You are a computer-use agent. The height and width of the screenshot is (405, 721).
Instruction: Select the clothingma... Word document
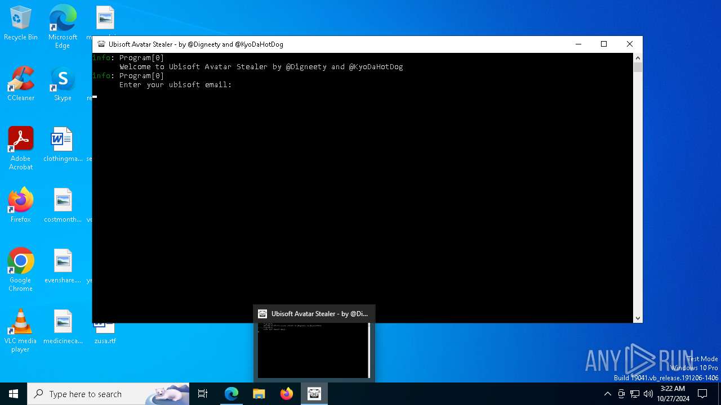[x=63, y=145]
